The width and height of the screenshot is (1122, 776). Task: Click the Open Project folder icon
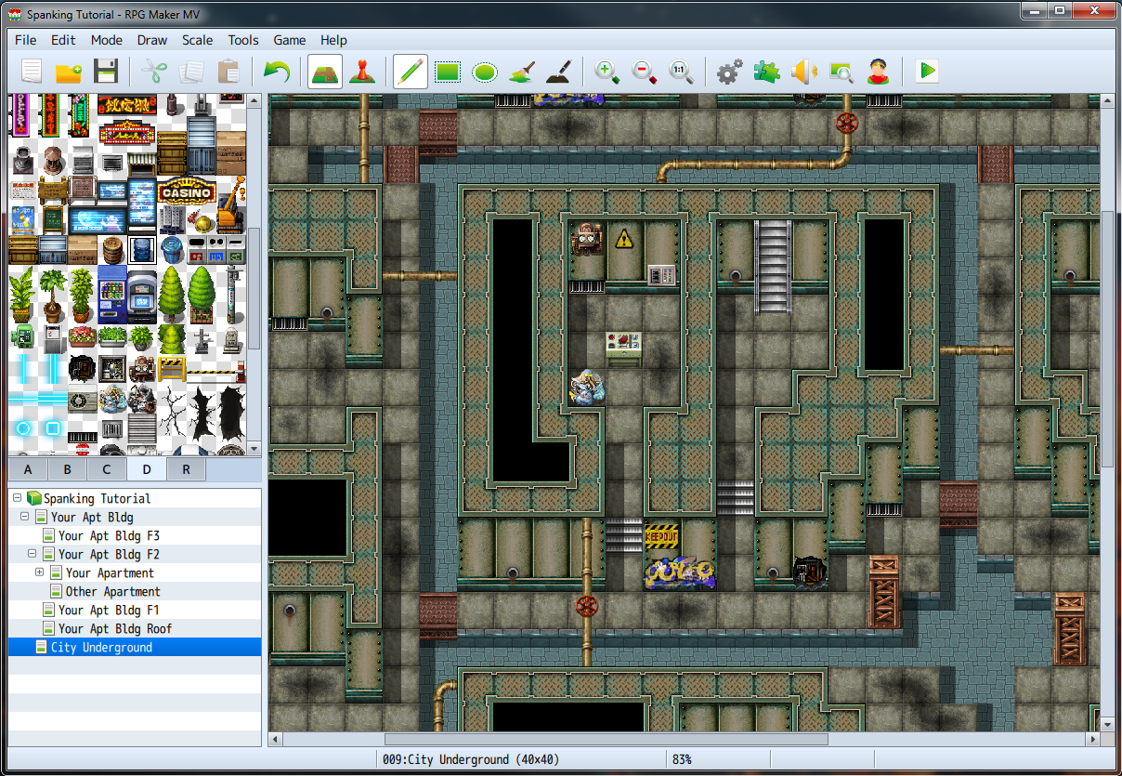pyautogui.click(x=69, y=72)
